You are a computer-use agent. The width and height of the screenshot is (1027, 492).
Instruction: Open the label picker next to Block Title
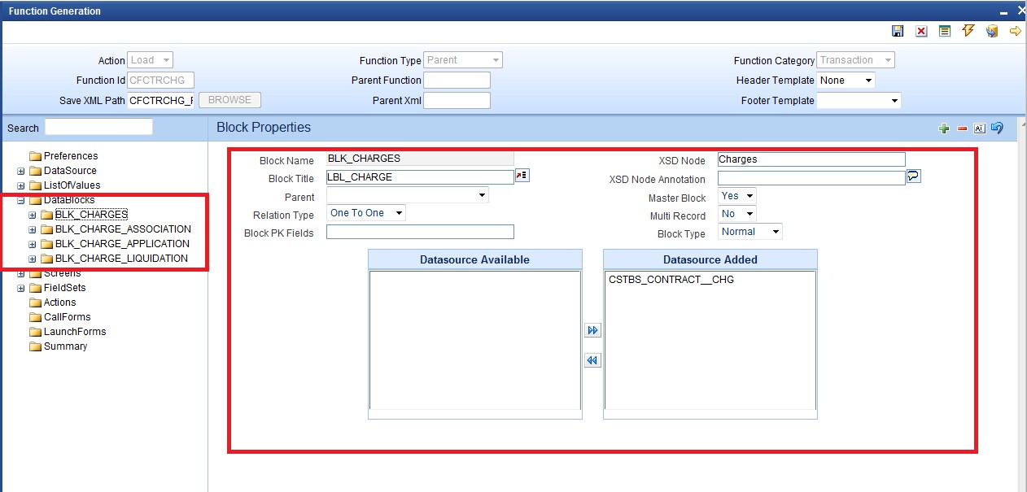[x=522, y=176]
